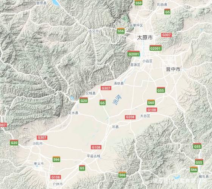Select the S66 shield near 孝义市
Screen dimensions: 212x189
pyautogui.click(x=56, y=159)
